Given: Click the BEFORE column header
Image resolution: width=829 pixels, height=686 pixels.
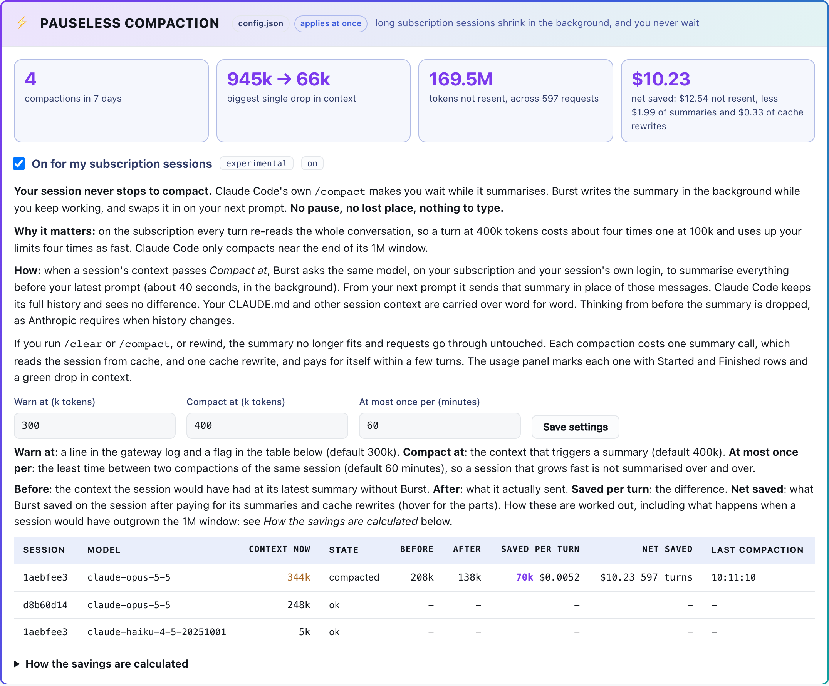Looking at the screenshot, I should (x=417, y=549).
